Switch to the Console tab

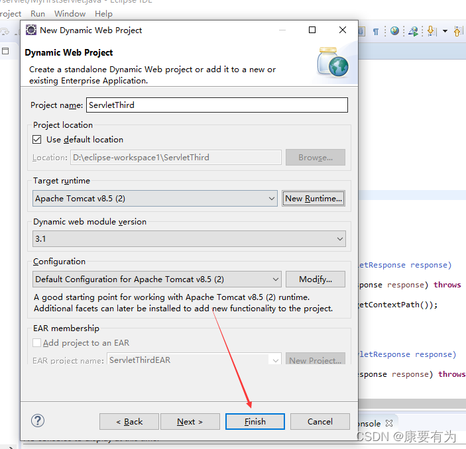(x=370, y=423)
